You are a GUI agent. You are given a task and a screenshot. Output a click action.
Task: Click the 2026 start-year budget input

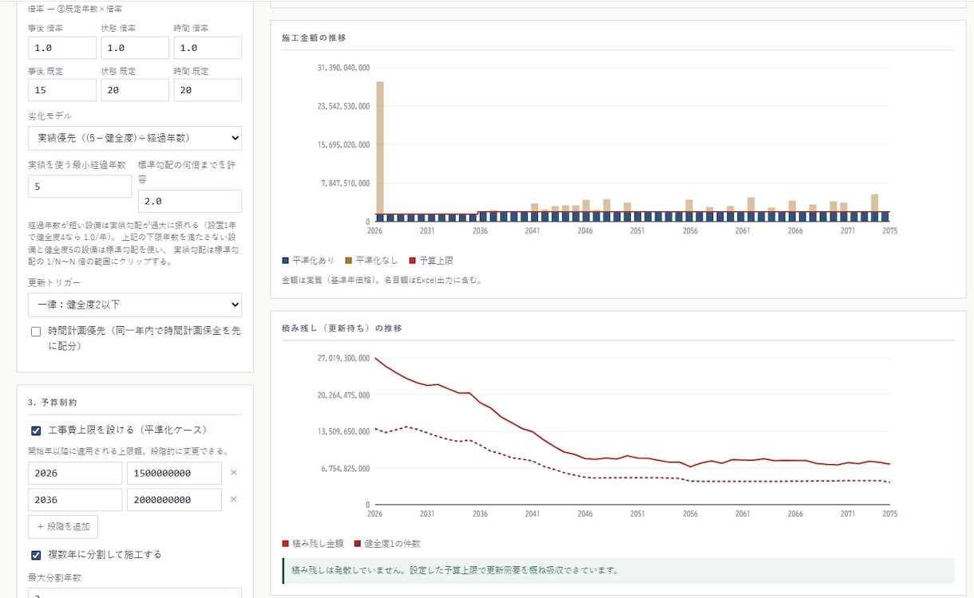tap(75, 473)
